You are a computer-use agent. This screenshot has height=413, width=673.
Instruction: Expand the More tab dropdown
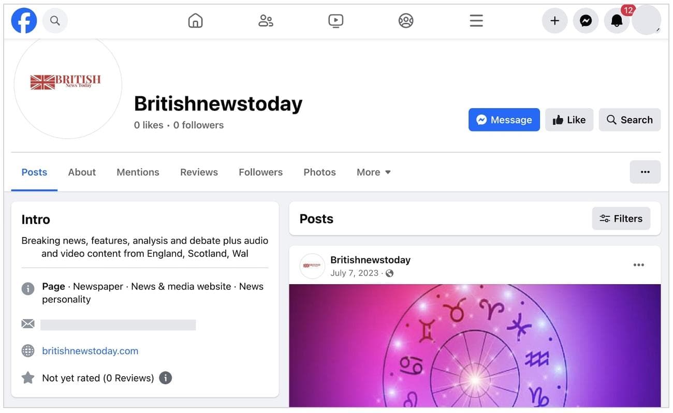coord(373,172)
